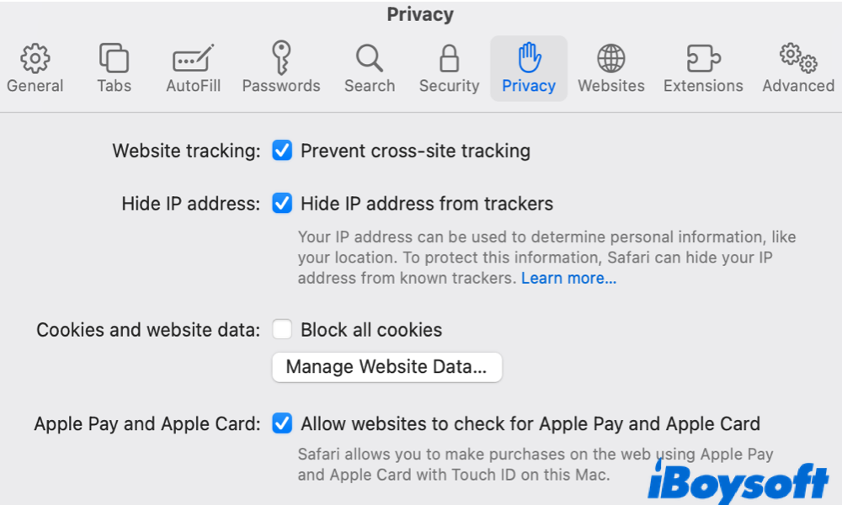This screenshot has width=842, height=505.
Task: Click the Privacy hand icon
Action: (x=529, y=58)
